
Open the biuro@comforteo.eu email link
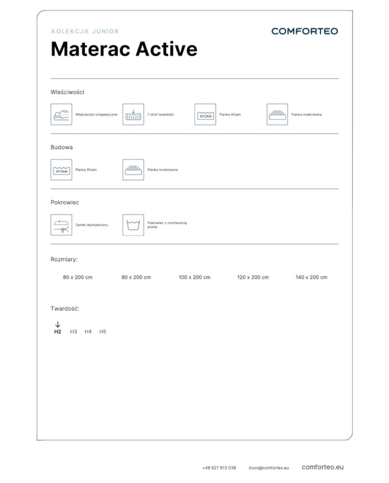(x=269, y=468)
